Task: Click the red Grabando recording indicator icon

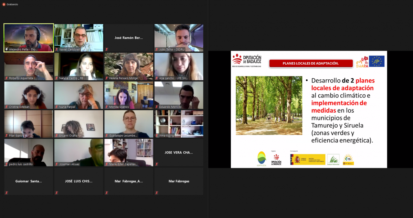Action: [x=4, y=4]
